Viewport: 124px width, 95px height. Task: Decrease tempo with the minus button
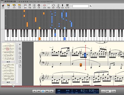click(x=103, y=91)
